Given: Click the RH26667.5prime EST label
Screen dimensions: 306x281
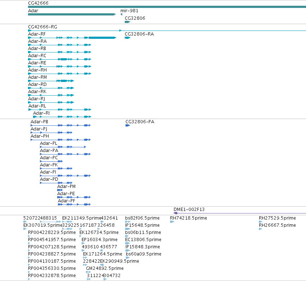Looking at the screenshot, I should (x=277, y=225).
